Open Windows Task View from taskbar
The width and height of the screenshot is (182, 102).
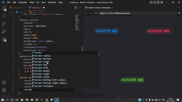(x=17, y=100)
